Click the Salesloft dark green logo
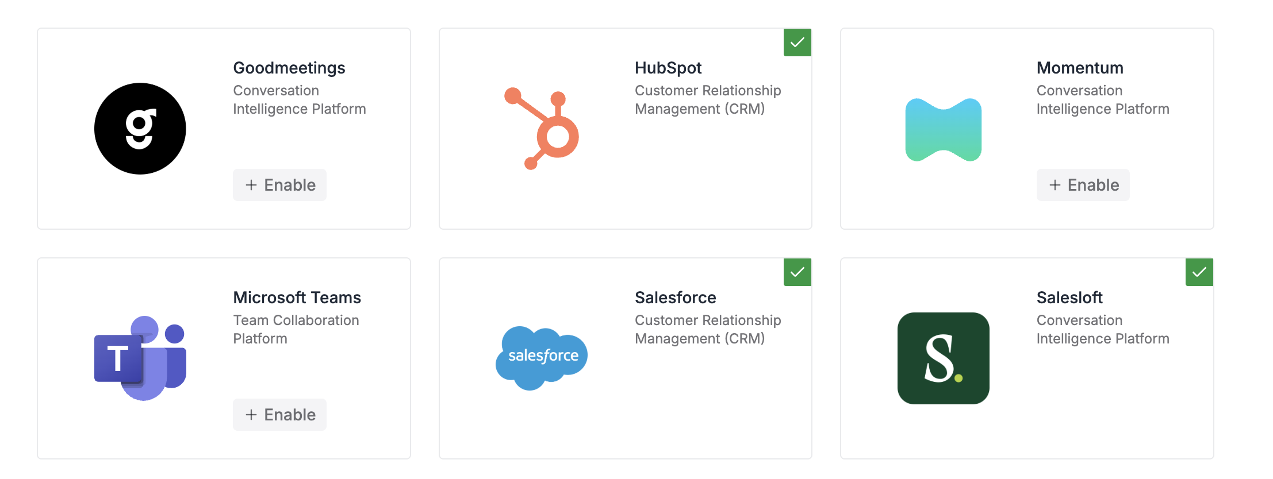 943,358
